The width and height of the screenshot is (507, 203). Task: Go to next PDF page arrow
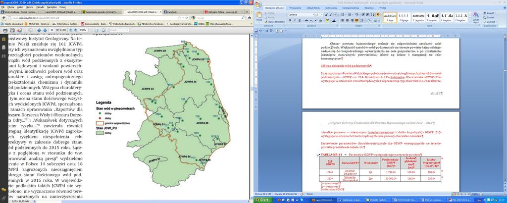[45, 30]
